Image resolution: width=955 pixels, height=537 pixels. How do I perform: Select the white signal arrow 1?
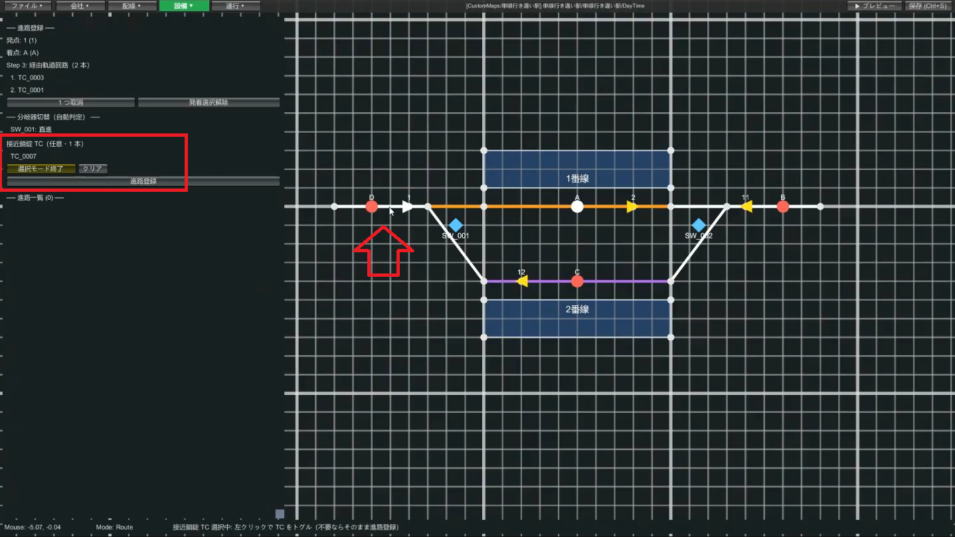(407, 206)
